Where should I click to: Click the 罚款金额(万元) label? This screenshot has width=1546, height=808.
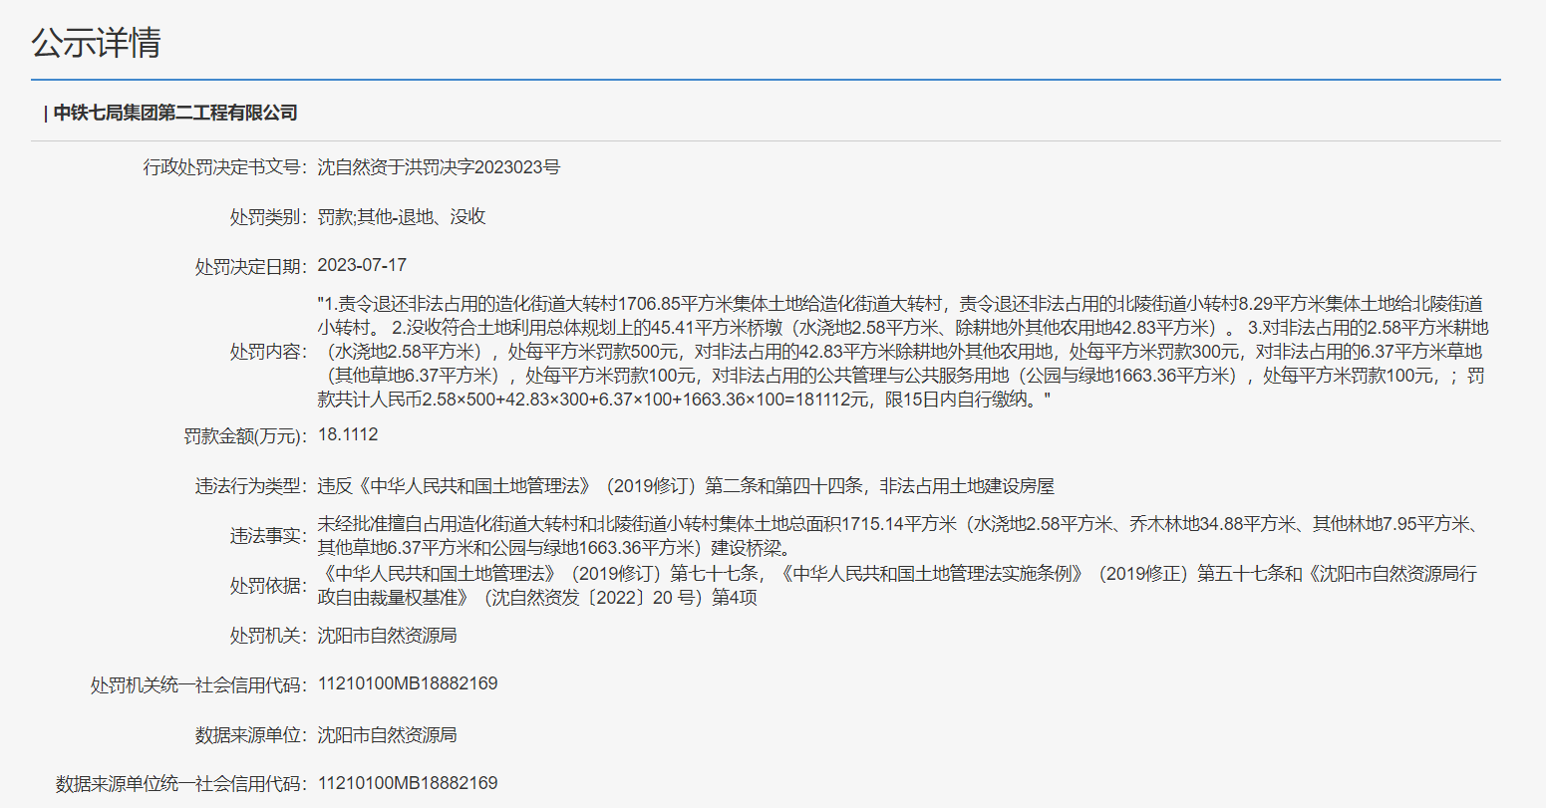click(246, 436)
